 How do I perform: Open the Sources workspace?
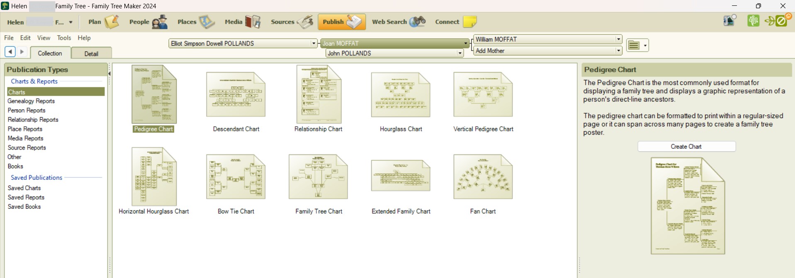292,22
